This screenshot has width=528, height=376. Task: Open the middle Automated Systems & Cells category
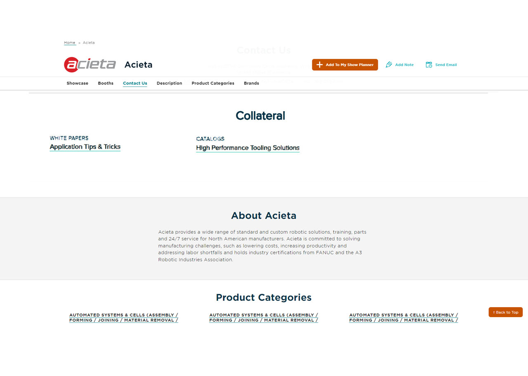click(264, 318)
